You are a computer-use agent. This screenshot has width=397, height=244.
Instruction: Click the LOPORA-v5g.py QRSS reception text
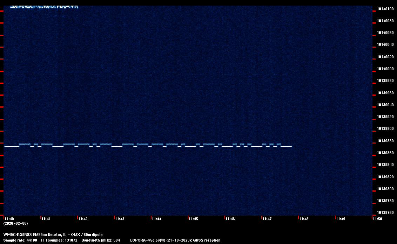click(175, 240)
